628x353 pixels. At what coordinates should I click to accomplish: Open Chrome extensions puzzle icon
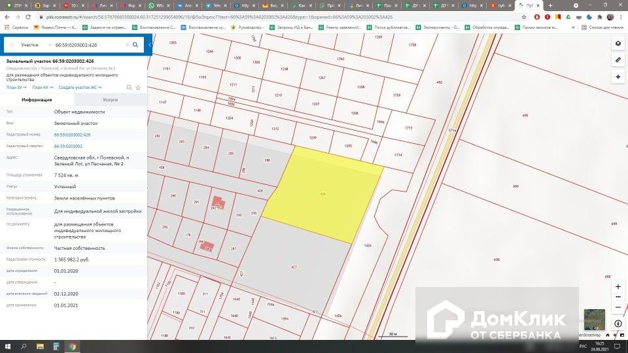click(x=600, y=17)
